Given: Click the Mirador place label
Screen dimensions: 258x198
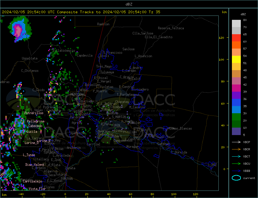Looking at the screenshot, I should pos(132,147).
